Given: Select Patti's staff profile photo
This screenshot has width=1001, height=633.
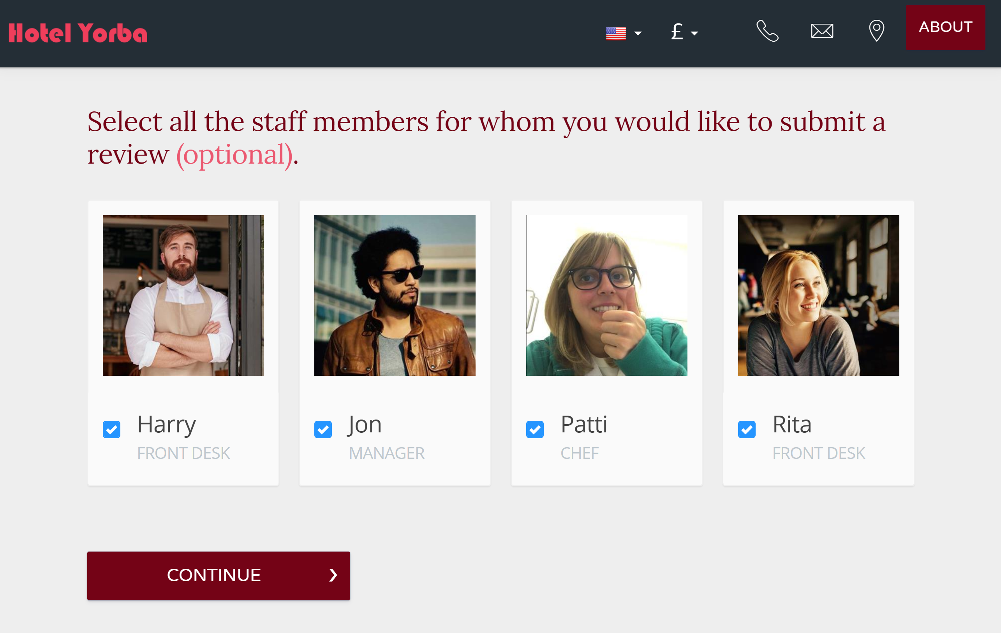Looking at the screenshot, I should 606,294.
